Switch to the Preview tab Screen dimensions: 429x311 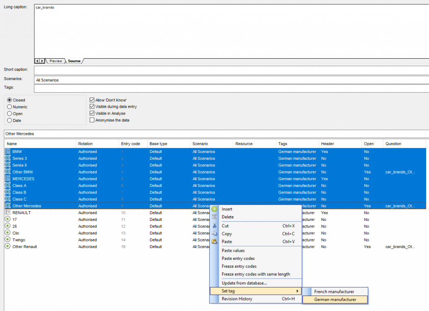[x=56, y=61]
